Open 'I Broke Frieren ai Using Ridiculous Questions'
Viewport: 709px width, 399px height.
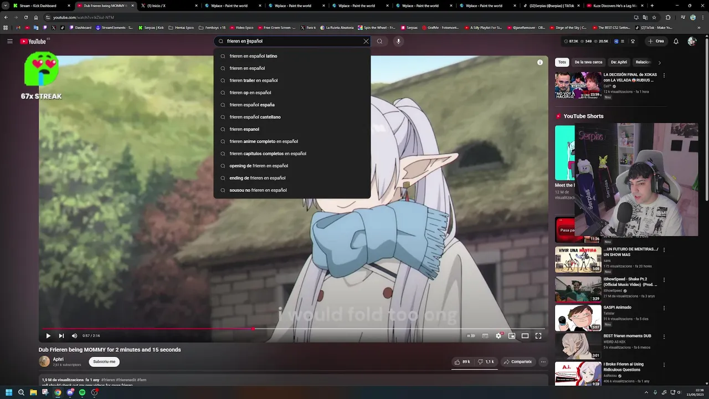pos(624,367)
